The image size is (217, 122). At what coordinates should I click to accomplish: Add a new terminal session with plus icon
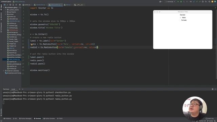pos(20,89)
